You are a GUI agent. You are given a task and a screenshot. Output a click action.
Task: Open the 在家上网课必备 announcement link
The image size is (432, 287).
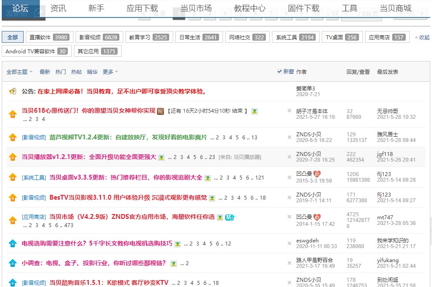click(122, 91)
